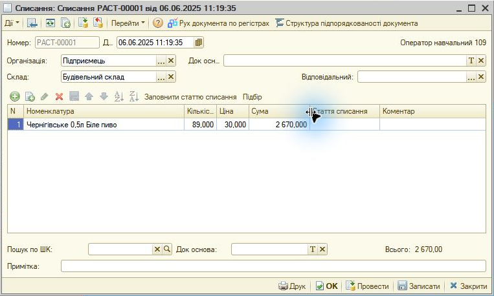Click Заповнити статтю списання
The width and height of the screenshot is (494, 296).
190,97
